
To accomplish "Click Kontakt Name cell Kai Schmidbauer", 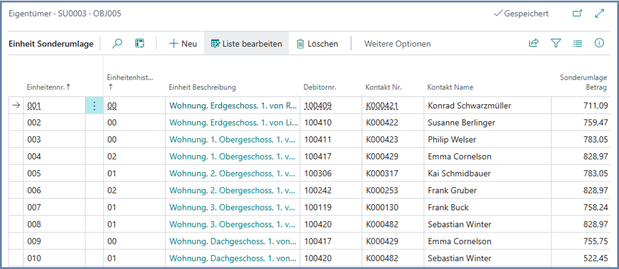I will (459, 173).
